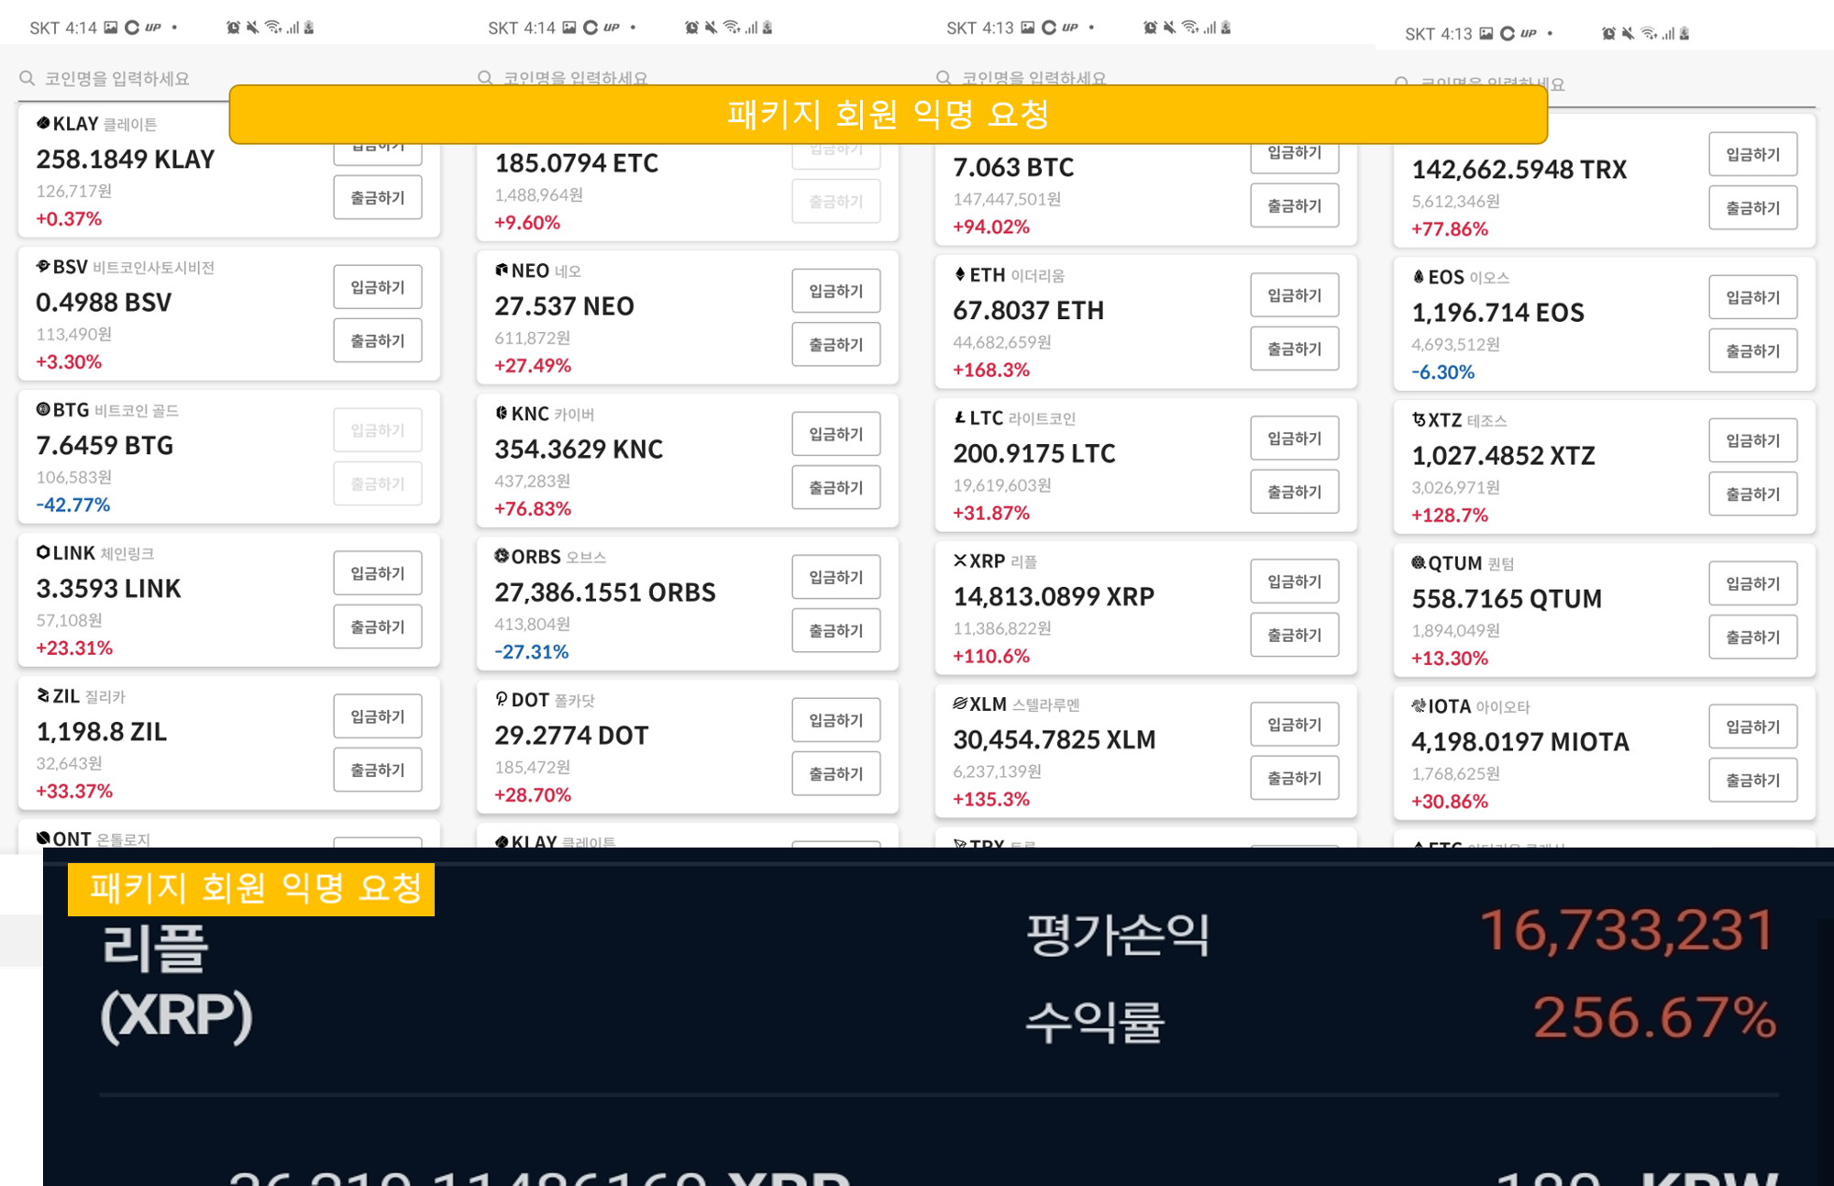Tap 출금하기 on the BSV card

point(378,340)
